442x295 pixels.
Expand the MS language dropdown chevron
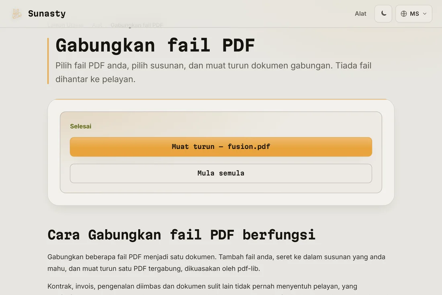[425, 14]
